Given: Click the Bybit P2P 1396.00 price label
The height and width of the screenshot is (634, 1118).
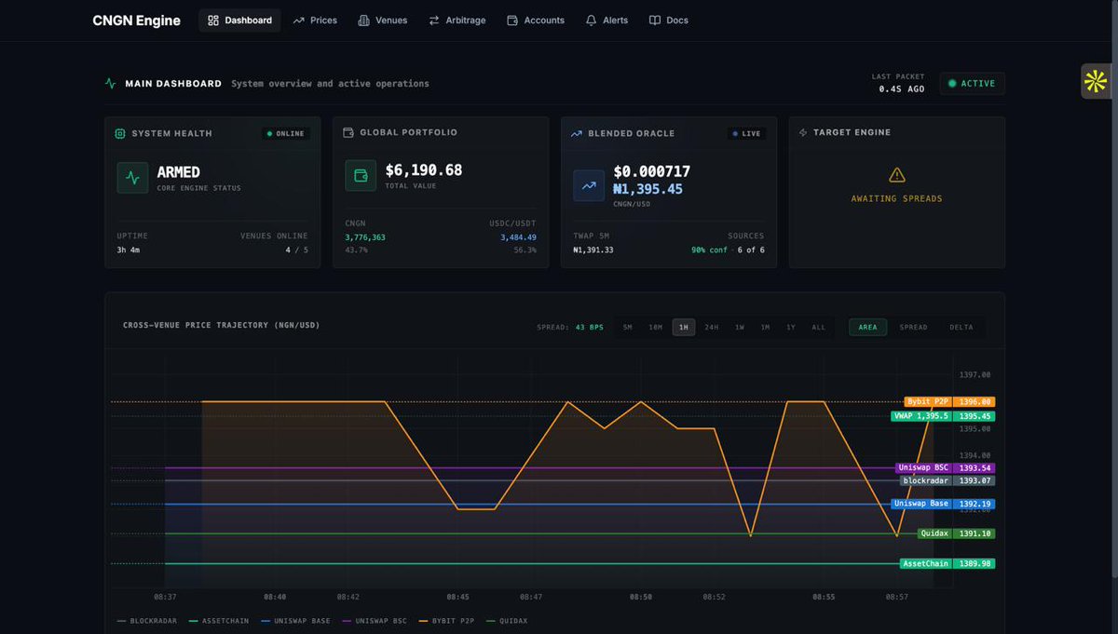Looking at the screenshot, I should 949,402.
